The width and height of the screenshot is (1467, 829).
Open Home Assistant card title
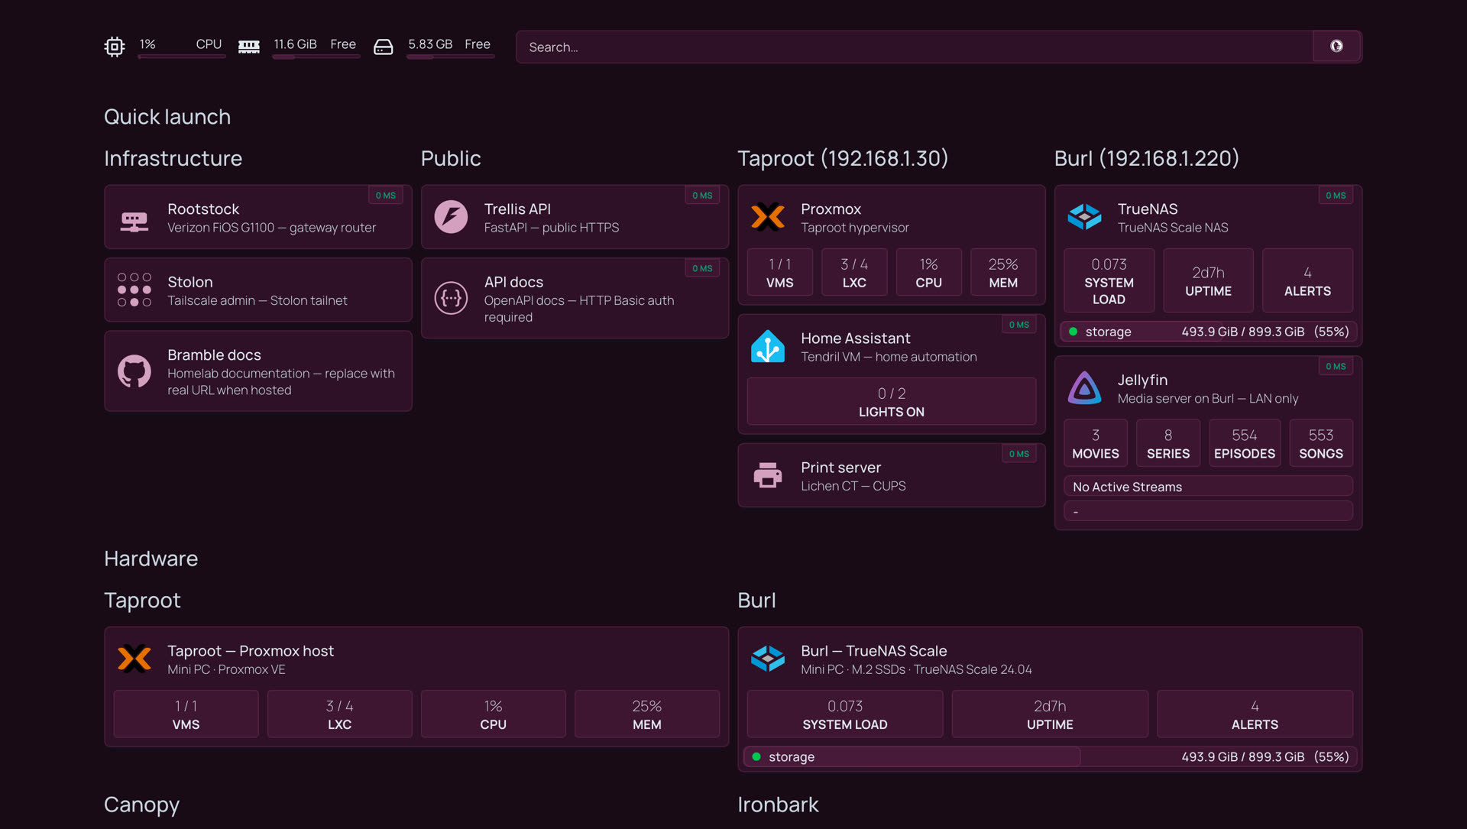855,338
